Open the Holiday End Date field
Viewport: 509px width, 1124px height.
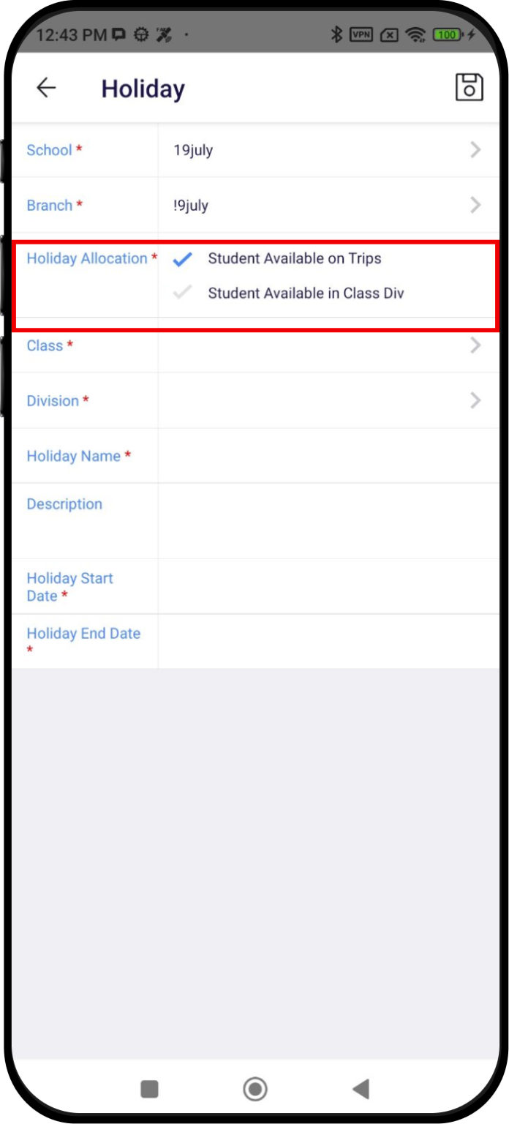pos(329,642)
